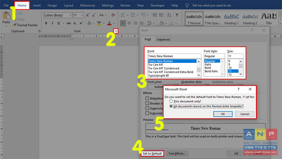Select 'Tw Cen MT Condensed' font entry
Image resolution: width=282 pixels, height=159 pixels.
172,68
